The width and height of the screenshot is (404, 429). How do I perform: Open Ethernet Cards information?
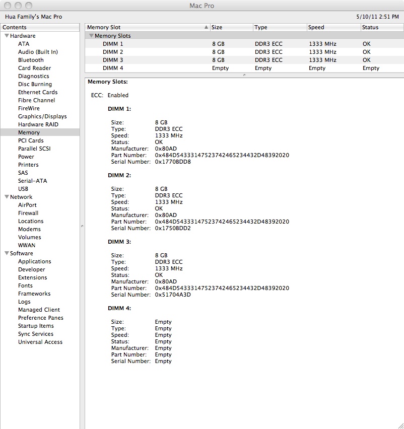tap(38, 92)
